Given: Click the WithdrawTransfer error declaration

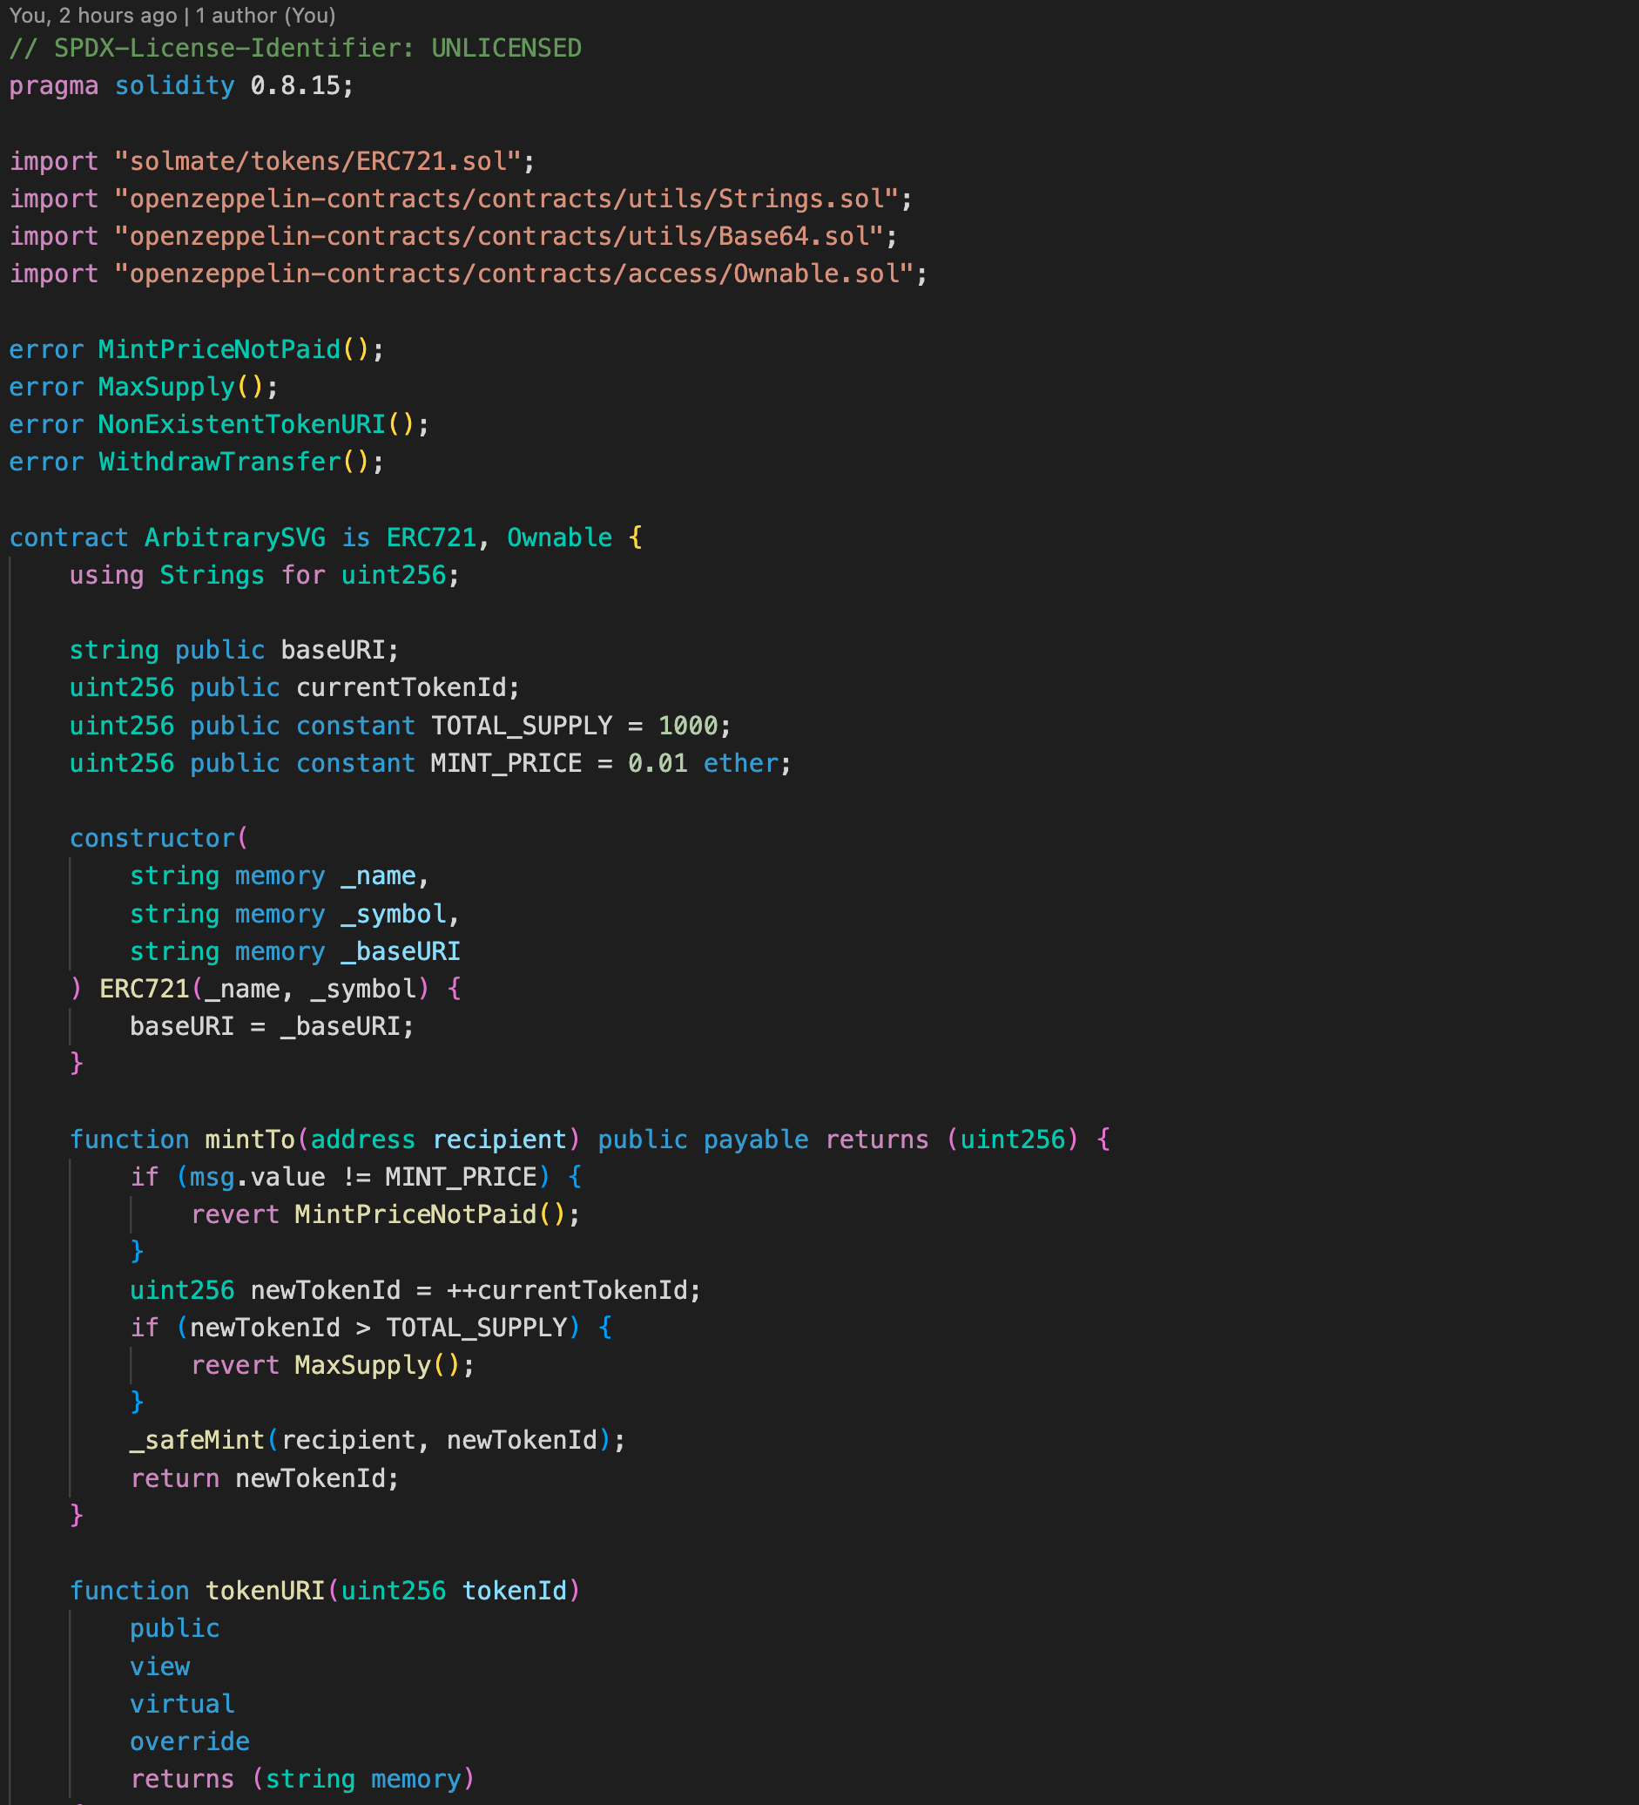Looking at the screenshot, I should pyautogui.click(x=219, y=462).
